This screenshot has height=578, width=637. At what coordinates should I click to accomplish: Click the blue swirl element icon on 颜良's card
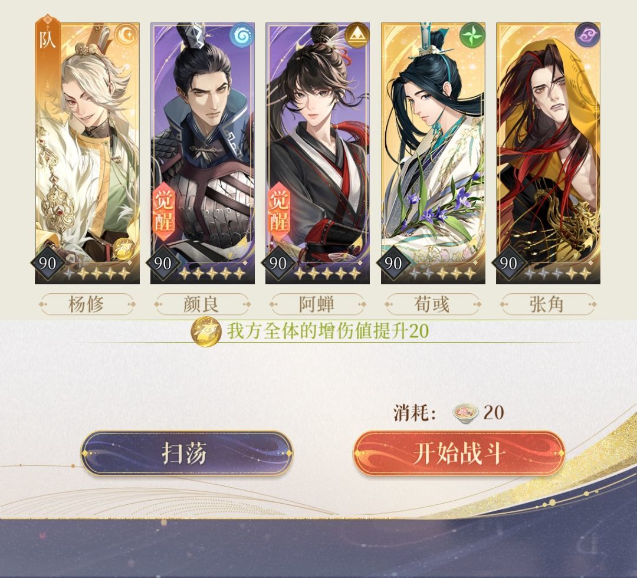click(x=242, y=35)
